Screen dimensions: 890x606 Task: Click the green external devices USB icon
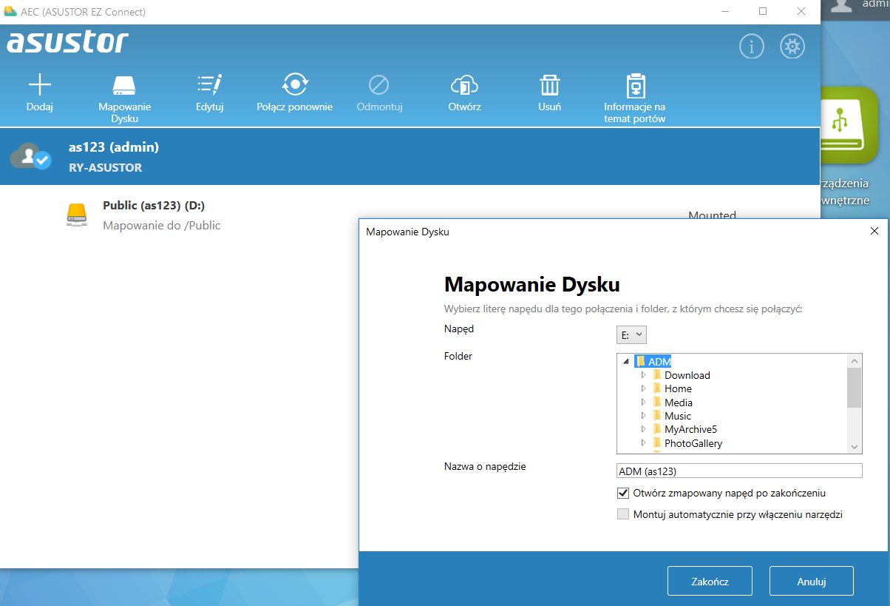pos(849,124)
